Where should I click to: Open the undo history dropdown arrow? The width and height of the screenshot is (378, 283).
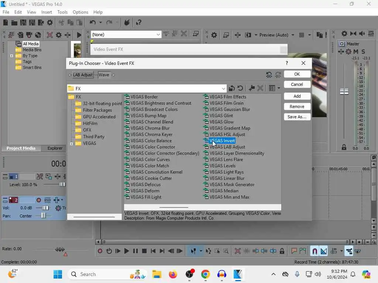100,22
